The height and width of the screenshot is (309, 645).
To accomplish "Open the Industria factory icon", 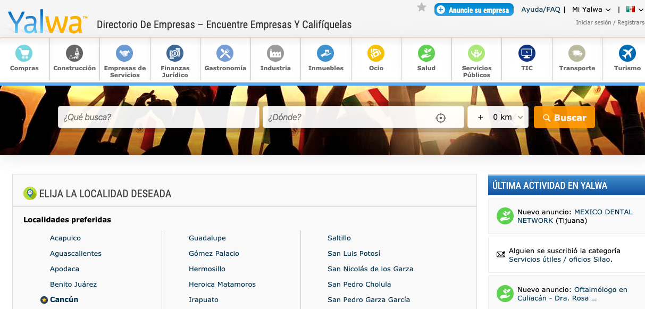I will [x=275, y=53].
